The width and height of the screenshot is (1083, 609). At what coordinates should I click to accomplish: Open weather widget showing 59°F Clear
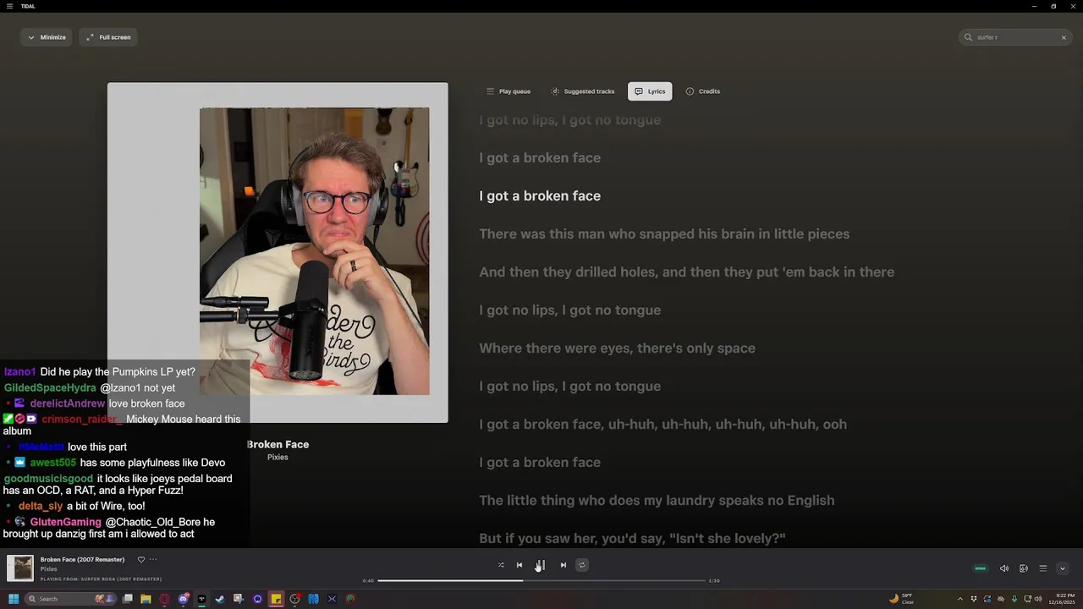pos(901,599)
